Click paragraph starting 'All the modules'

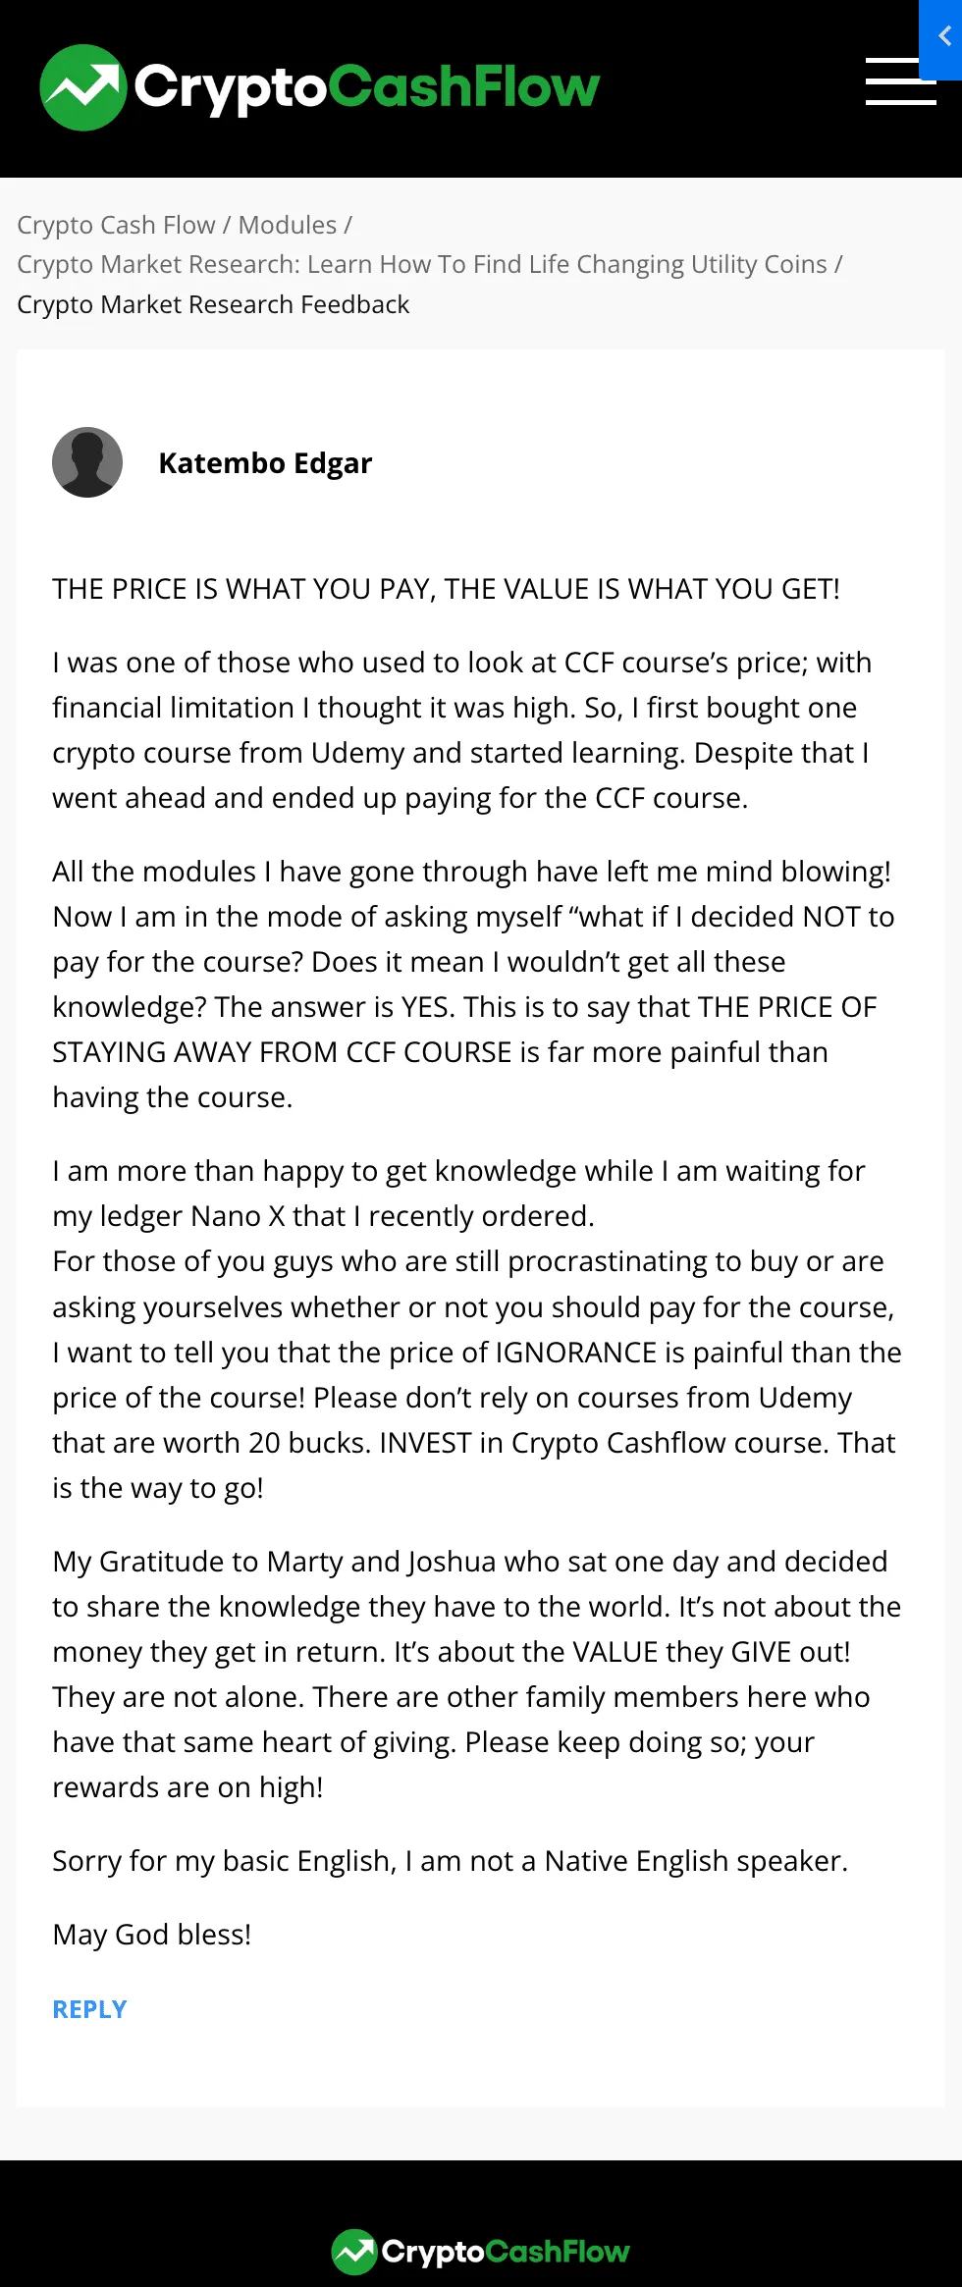(x=474, y=984)
